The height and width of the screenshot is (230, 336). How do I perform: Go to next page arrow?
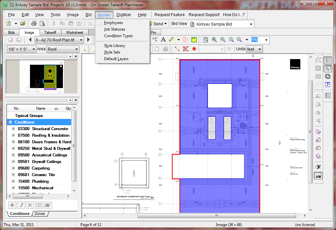[x=88, y=40]
